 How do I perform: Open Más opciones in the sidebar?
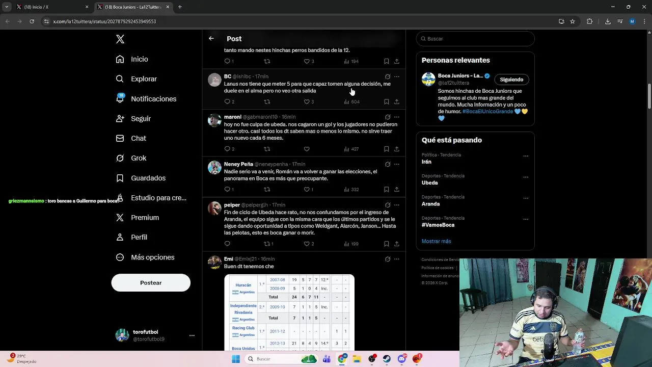[145, 257]
